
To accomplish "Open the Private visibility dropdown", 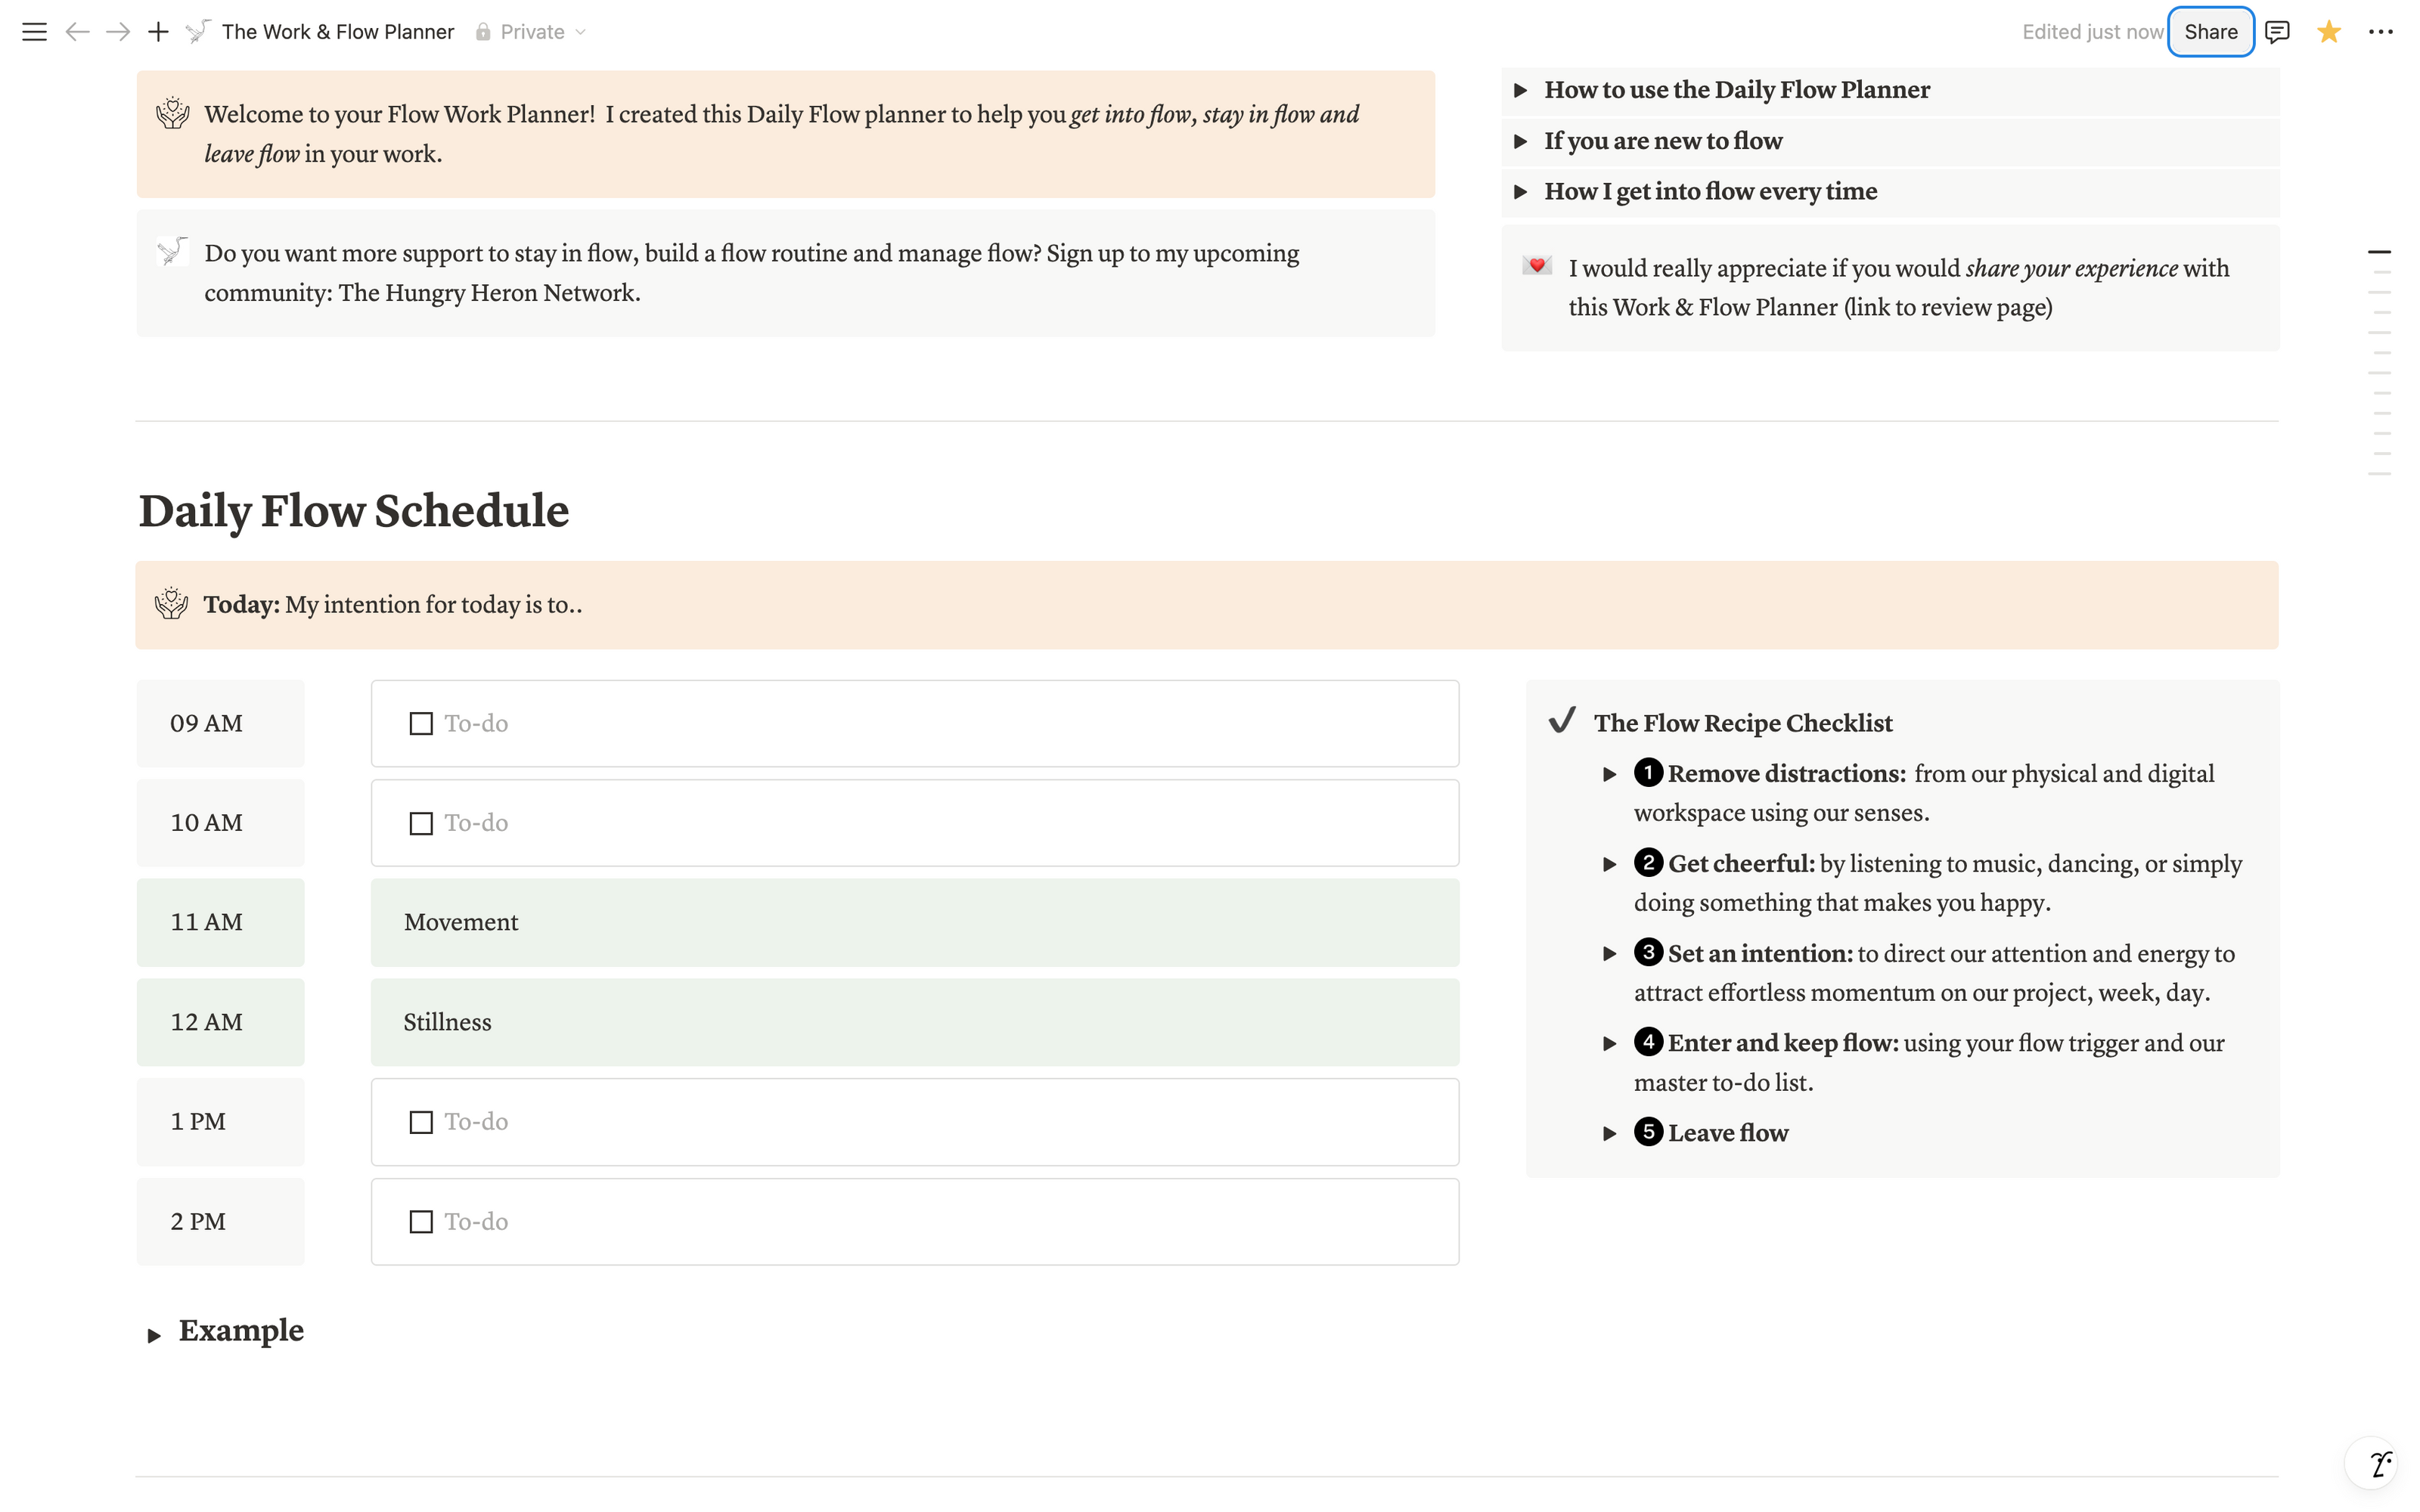I will pos(531,32).
